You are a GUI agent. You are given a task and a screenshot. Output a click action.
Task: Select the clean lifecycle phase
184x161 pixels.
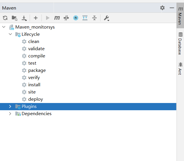[34, 42]
